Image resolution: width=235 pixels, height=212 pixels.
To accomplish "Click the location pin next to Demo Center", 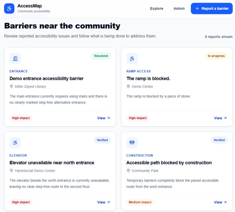I will pos(128,87).
